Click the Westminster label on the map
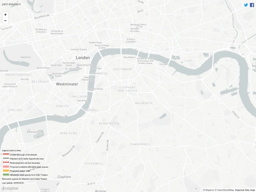Image resolution: width=256 pixels, height=192 pixels. click(67, 84)
